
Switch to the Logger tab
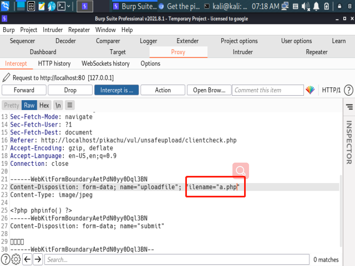pos(148,41)
